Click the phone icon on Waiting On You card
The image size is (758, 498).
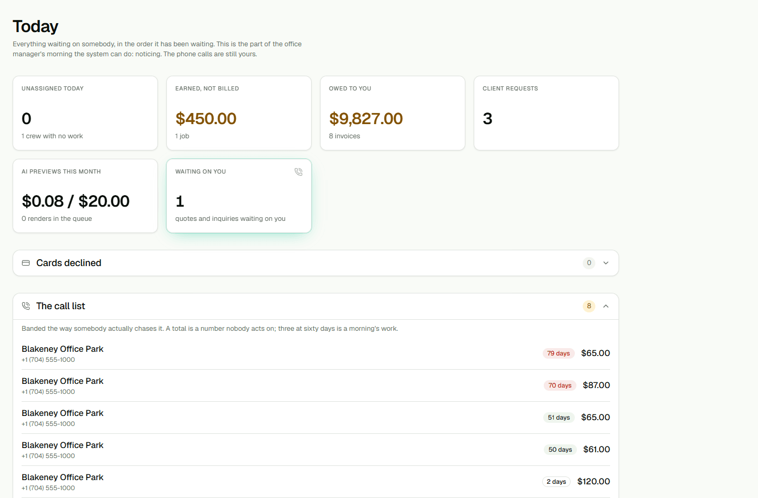[x=298, y=172]
